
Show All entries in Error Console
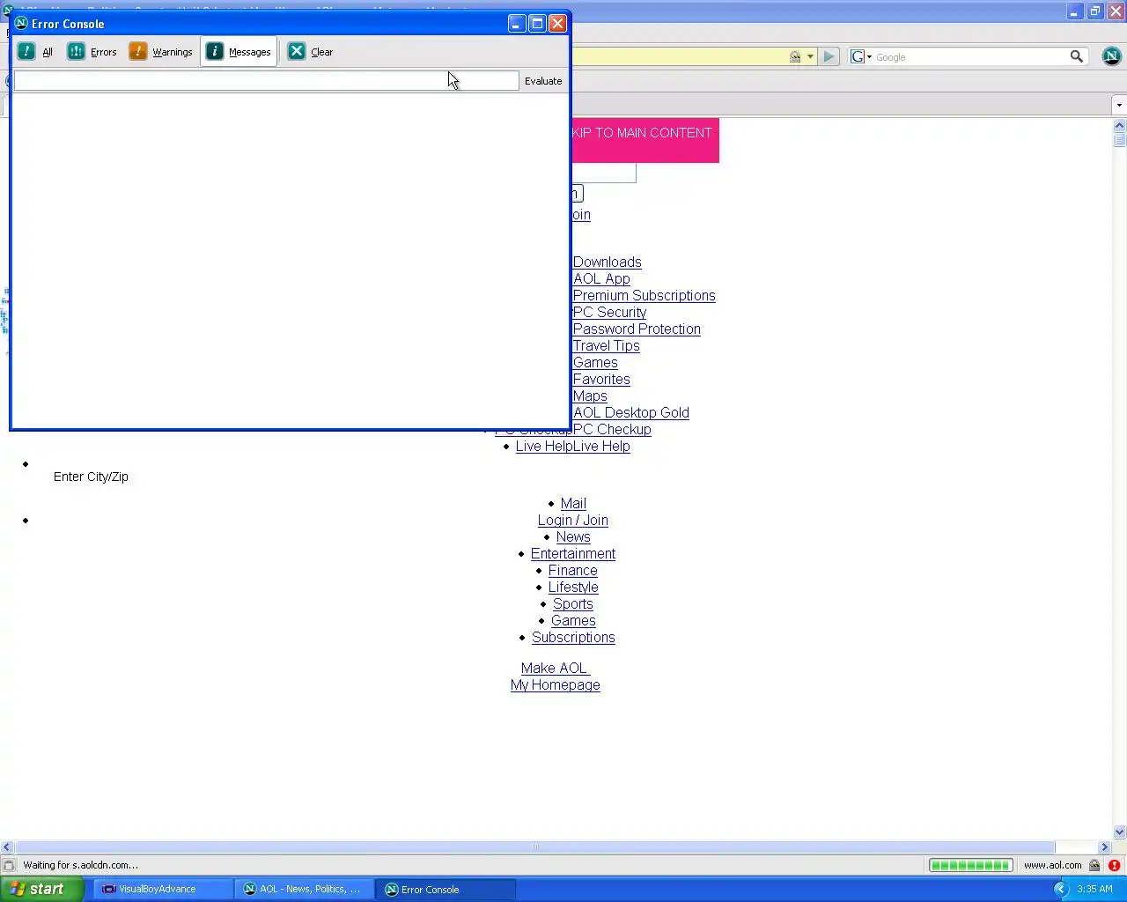point(36,52)
